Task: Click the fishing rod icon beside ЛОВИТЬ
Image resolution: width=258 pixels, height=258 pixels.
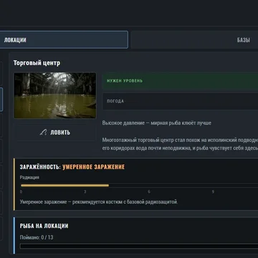Action: pyautogui.click(x=43, y=133)
